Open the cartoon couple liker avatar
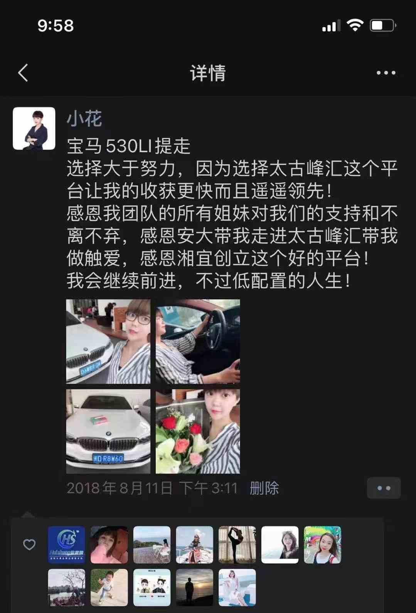Image resolution: width=416 pixels, height=613 pixels. tap(152, 588)
